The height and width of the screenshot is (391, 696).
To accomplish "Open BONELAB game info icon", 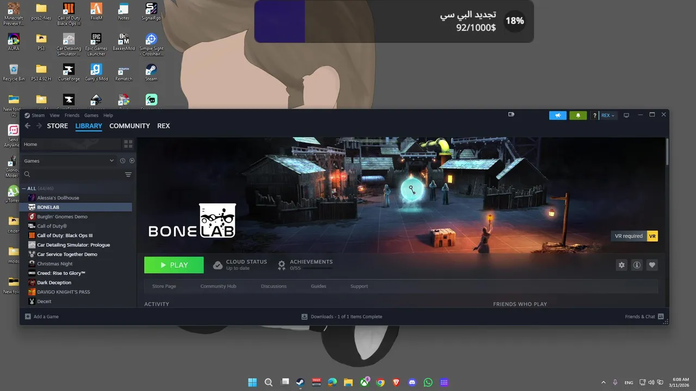I will 637,265.
